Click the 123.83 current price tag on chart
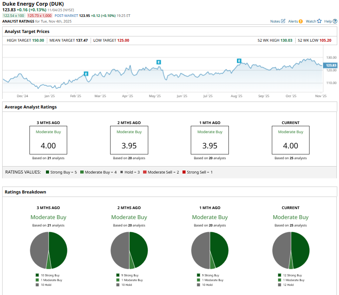The height and width of the screenshot is (295, 339). click(x=330, y=65)
